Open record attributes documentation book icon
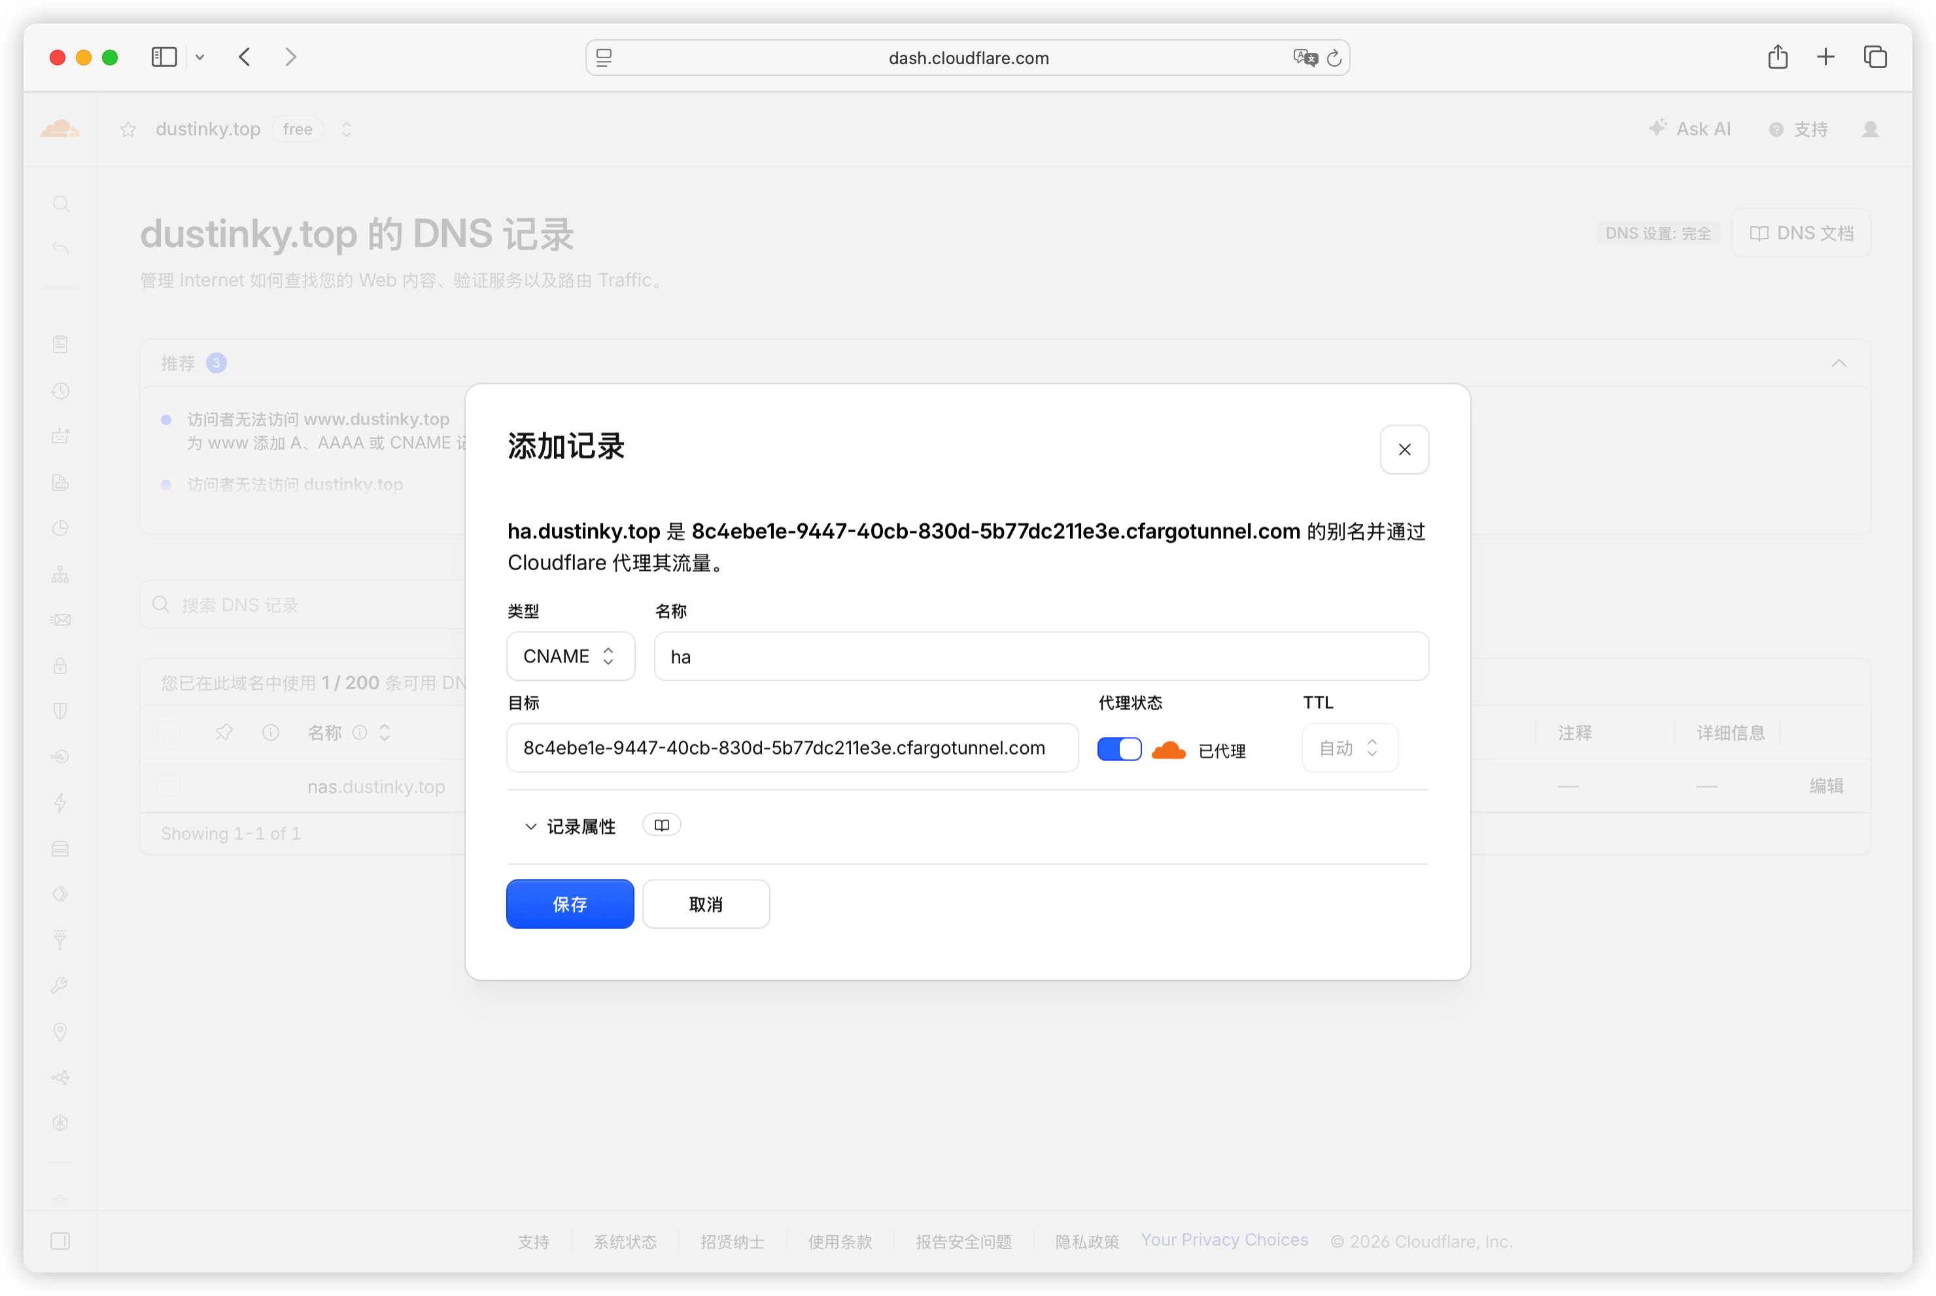The height and width of the screenshot is (1296, 1936). (661, 825)
